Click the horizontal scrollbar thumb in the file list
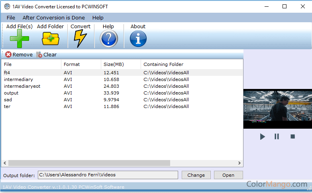Image resolution: width=312 pixels, height=193 pixels. pyautogui.click(x=89, y=163)
